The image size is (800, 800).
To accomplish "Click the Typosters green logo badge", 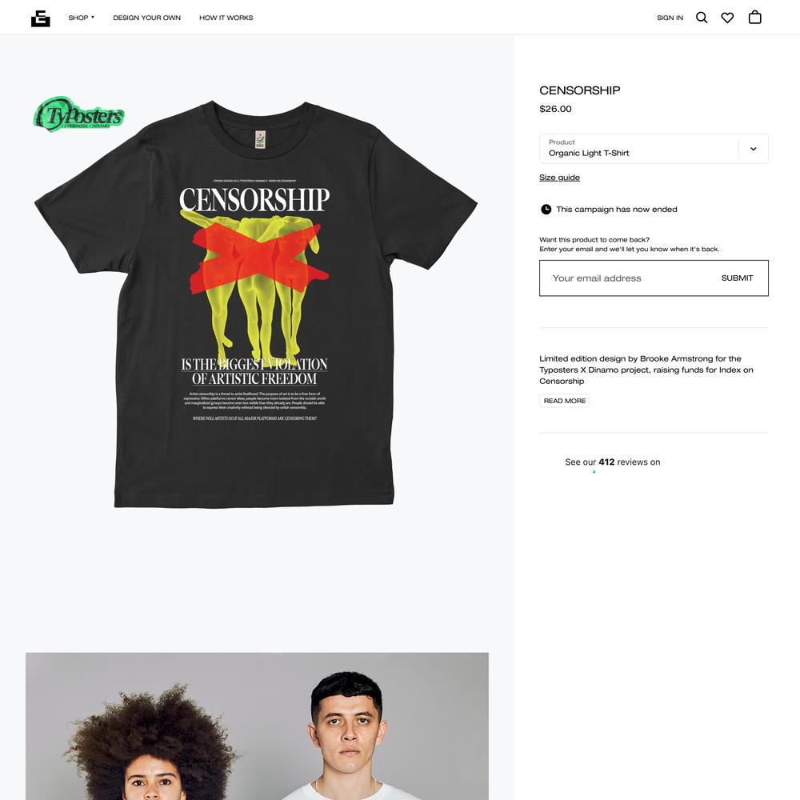I will click(x=78, y=114).
